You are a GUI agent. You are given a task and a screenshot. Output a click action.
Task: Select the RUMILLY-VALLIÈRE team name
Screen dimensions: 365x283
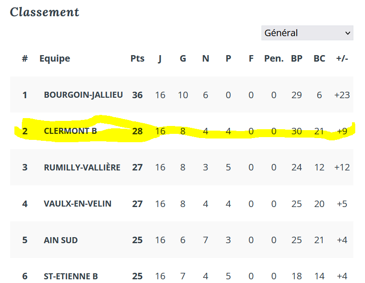pyautogui.click(x=82, y=167)
